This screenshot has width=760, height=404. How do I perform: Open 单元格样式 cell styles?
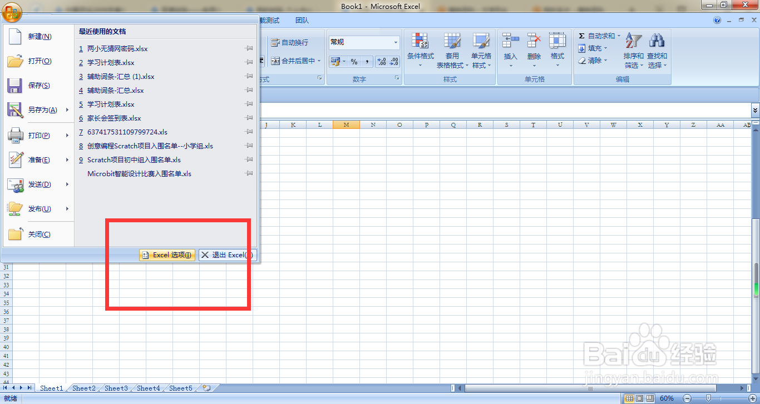point(481,51)
